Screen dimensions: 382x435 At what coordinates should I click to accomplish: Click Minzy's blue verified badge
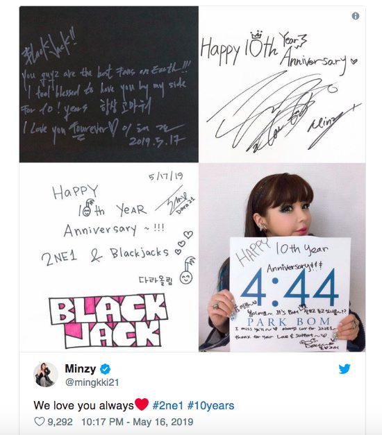[106, 369]
